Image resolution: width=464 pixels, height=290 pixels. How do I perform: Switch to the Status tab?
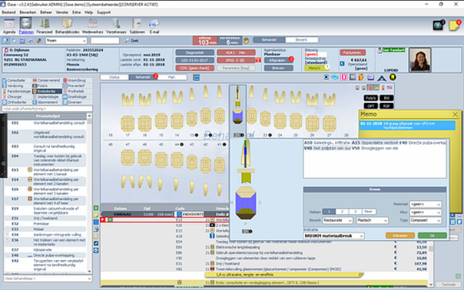[114, 77]
